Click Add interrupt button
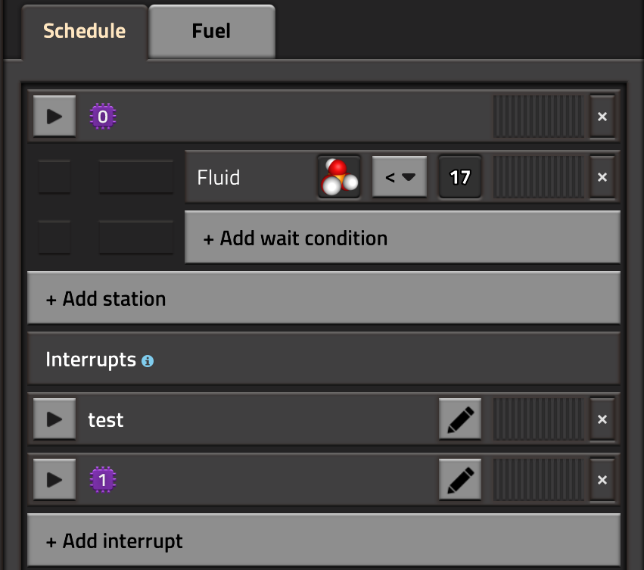The image size is (644, 570). click(323, 541)
